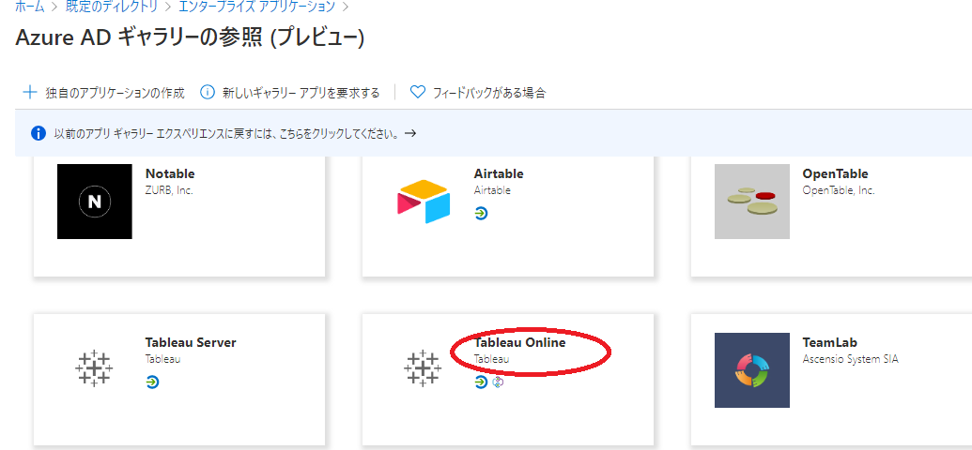This screenshot has width=972, height=450.
Task: Click Tableau Server's single sign-on icon
Action: point(152,382)
